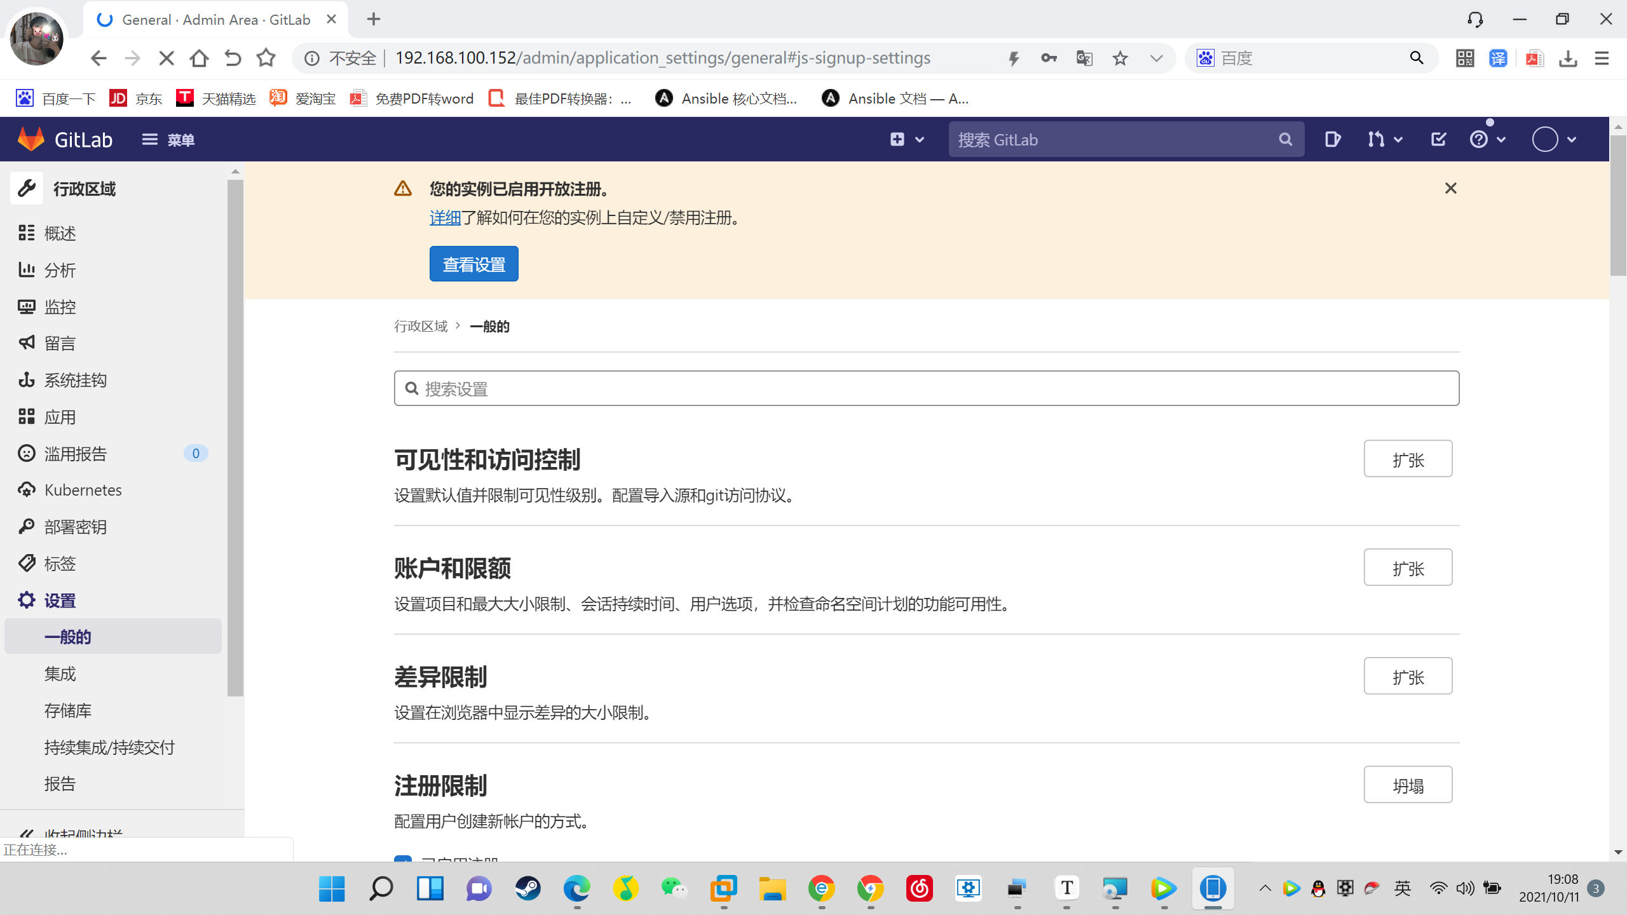This screenshot has width=1627, height=915.
Task: Dismiss the open registration warning banner
Action: point(1450,188)
